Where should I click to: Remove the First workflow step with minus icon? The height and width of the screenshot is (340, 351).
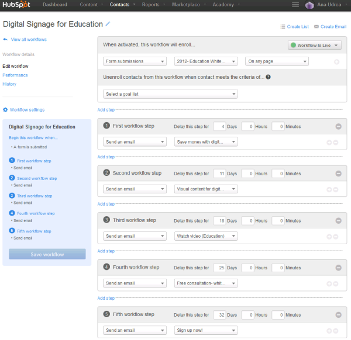point(338,126)
